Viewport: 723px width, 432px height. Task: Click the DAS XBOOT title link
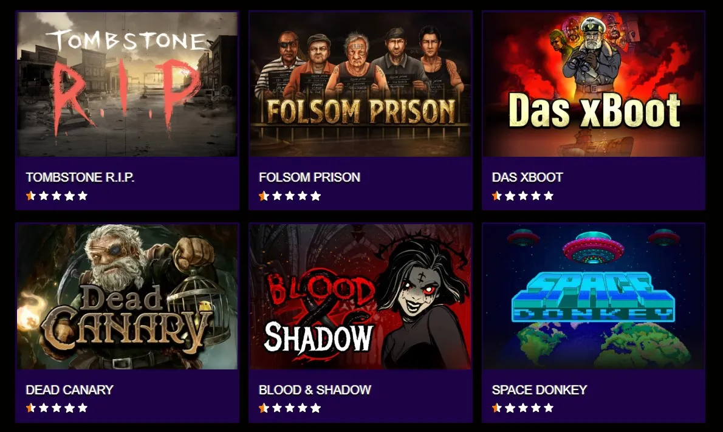point(527,177)
